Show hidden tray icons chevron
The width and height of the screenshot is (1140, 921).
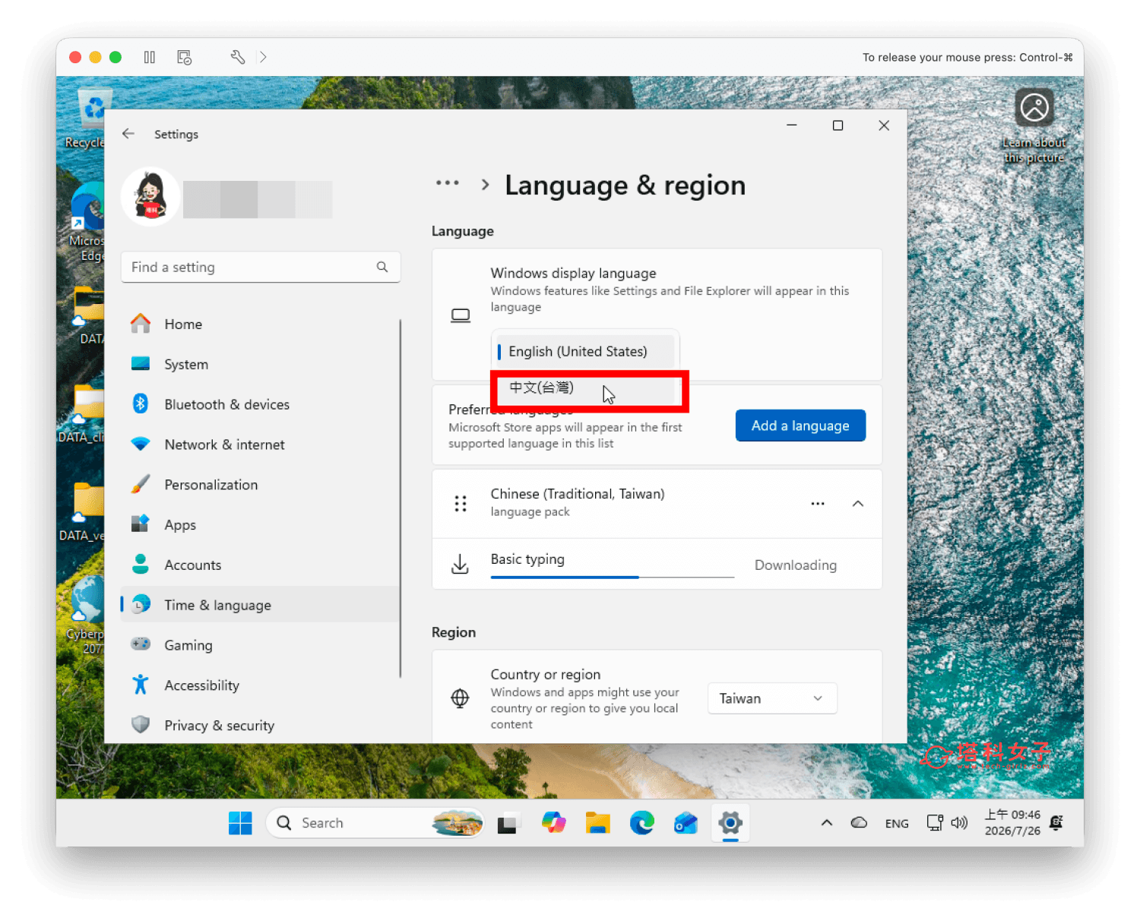point(827,823)
